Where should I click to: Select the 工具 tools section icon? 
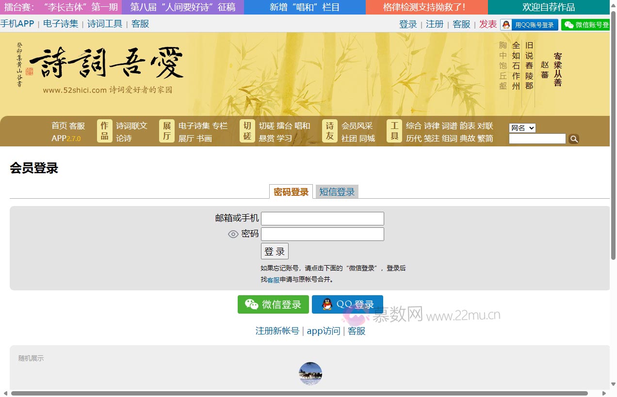point(394,130)
